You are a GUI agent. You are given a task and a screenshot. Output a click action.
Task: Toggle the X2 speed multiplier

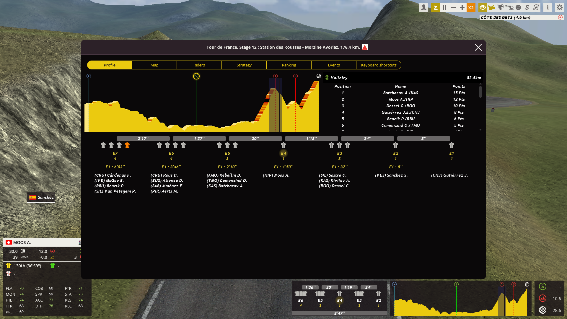471,7
